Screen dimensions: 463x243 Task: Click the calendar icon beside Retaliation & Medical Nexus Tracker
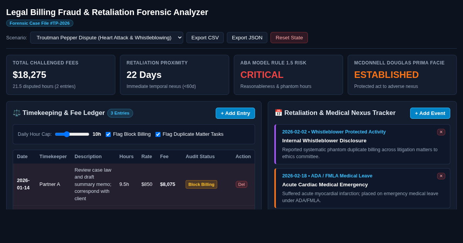[x=279, y=113]
